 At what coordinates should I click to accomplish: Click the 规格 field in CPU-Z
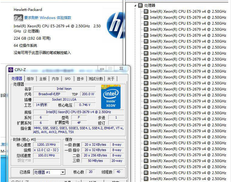(x=79, y=112)
